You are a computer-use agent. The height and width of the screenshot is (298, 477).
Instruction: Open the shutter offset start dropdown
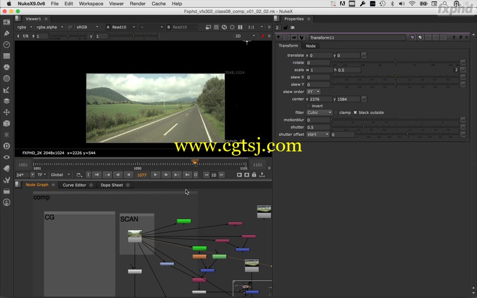point(318,135)
